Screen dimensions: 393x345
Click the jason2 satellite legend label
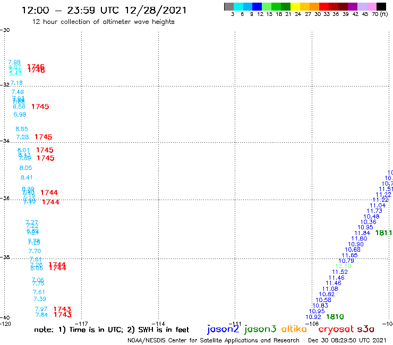pyautogui.click(x=223, y=329)
